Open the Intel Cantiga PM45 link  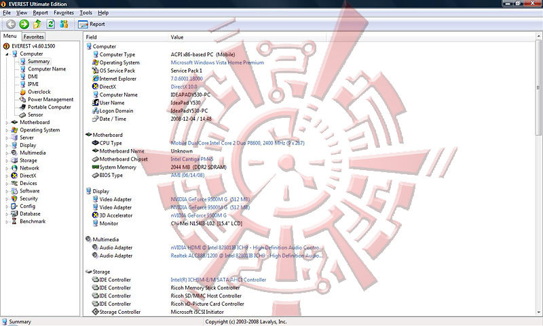tap(192, 159)
